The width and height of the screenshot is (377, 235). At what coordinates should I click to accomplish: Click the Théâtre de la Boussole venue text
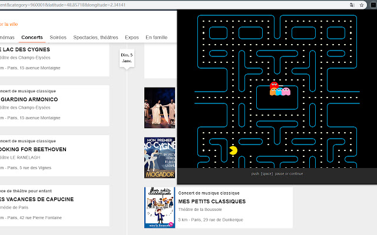(x=200, y=209)
